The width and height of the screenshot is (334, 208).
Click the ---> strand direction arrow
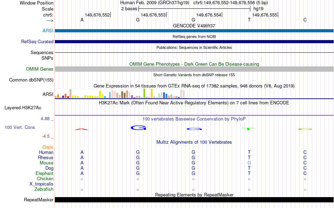tap(50, 20)
